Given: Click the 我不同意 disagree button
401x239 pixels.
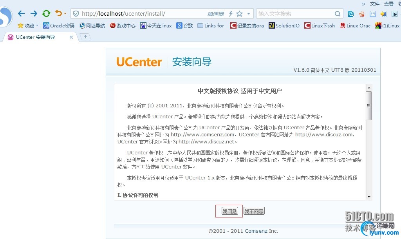Looking at the screenshot, I should click(254, 211).
